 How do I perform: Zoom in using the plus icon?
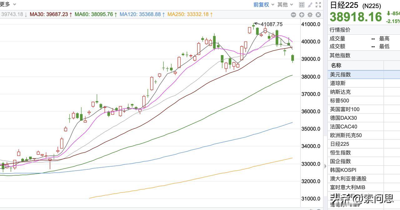point(302,15)
